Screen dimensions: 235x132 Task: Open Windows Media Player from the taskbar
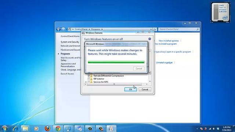[x=36, y=129]
